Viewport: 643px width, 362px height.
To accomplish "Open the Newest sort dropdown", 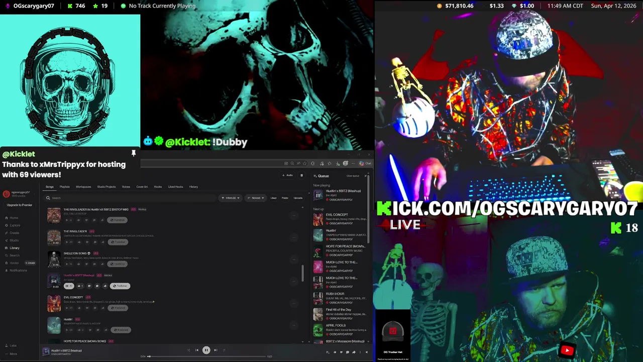I will click(256, 198).
